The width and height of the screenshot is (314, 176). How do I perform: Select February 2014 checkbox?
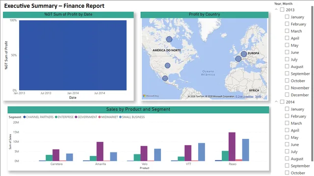click(x=287, y=116)
